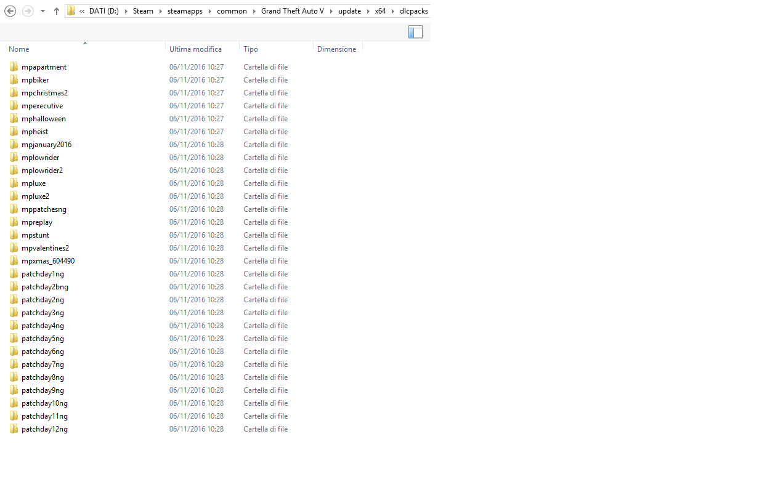Click the Dimensione column header

pos(336,49)
